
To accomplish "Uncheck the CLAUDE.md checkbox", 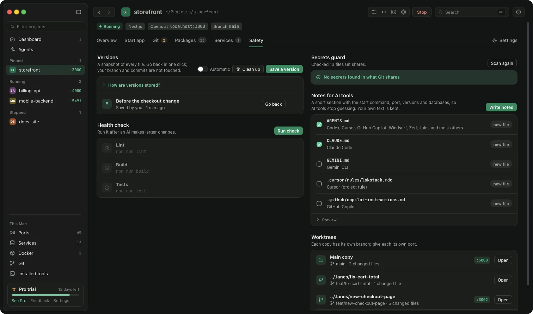I will [x=319, y=144].
